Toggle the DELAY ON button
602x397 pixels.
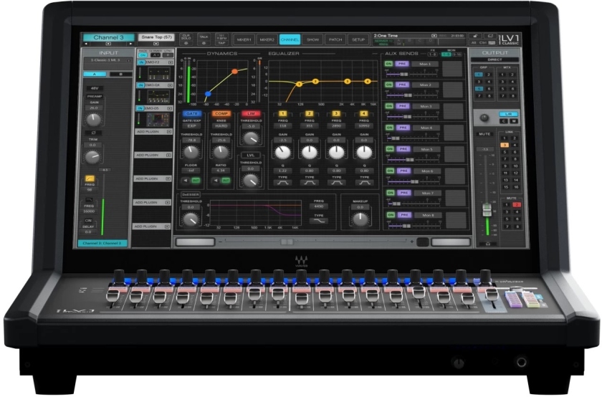point(88,221)
